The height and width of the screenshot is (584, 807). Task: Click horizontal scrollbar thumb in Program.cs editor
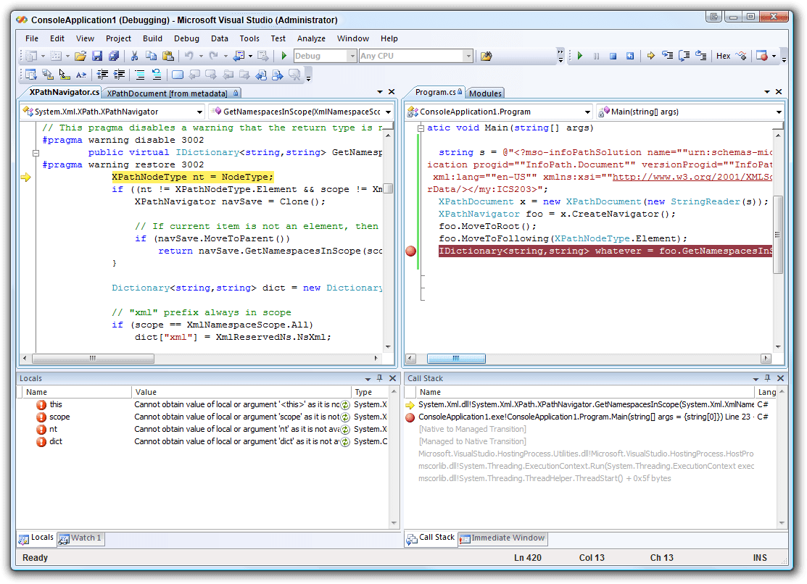(x=456, y=359)
